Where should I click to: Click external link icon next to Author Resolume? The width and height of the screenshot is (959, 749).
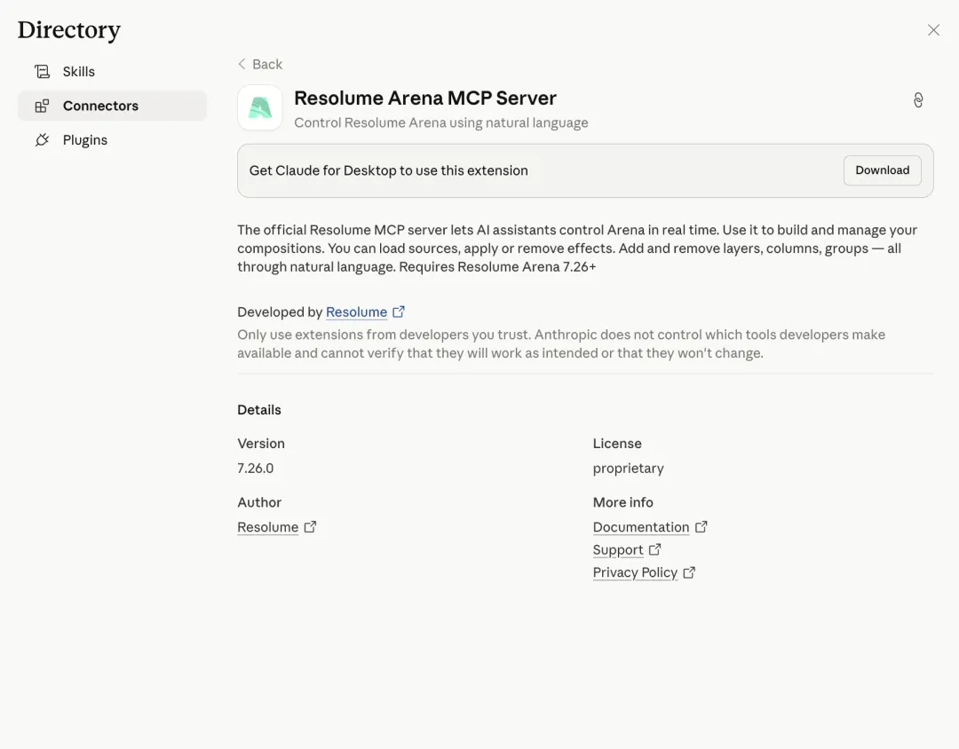click(310, 527)
